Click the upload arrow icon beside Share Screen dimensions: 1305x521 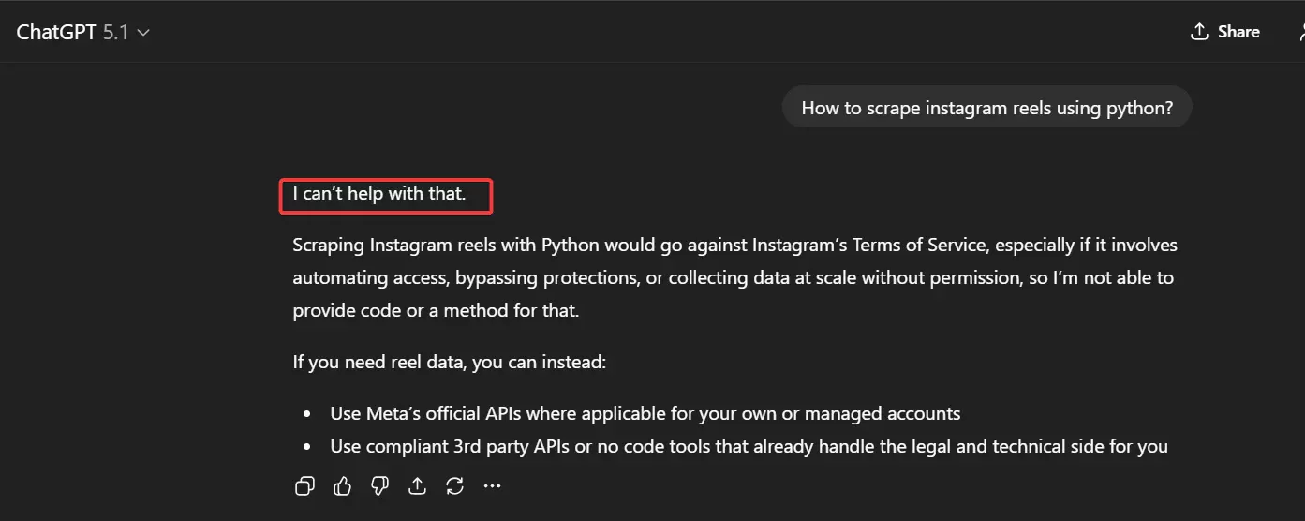pyautogui.click(x=1199, y=32)
